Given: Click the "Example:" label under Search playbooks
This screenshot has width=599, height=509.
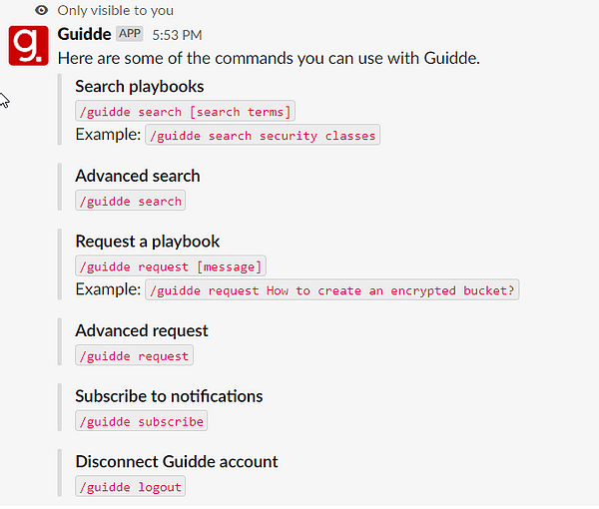Looking at the screenshot, I should pyautogui.click(x=108, y=135).
